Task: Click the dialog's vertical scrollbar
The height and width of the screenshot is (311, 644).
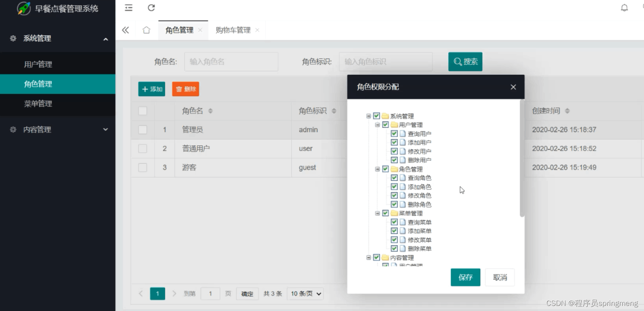Action: tap(522, 158)
